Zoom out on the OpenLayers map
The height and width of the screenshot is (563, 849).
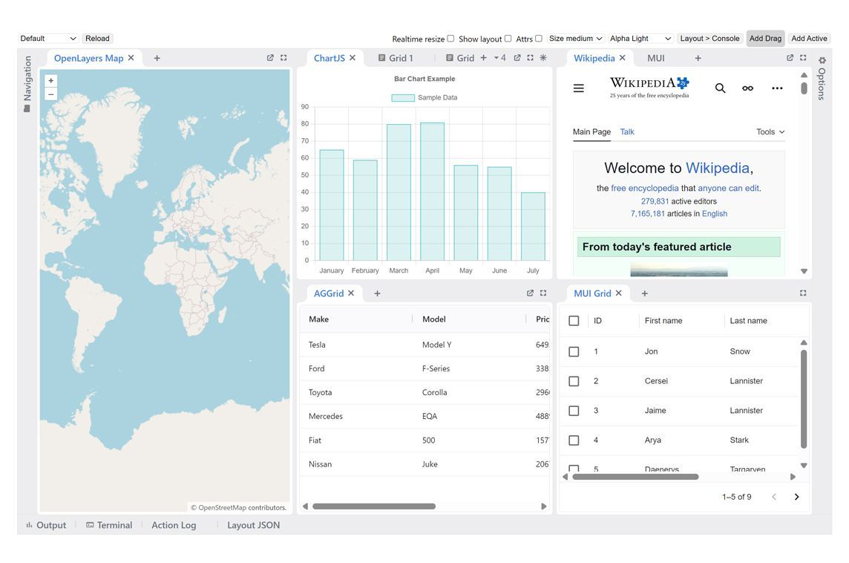click(51, 94)
